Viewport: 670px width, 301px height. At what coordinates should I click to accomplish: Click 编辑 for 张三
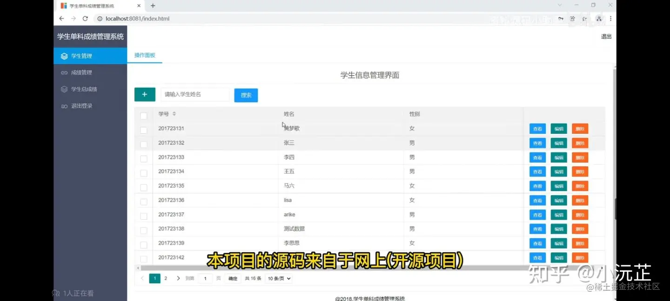click(559, 143)
